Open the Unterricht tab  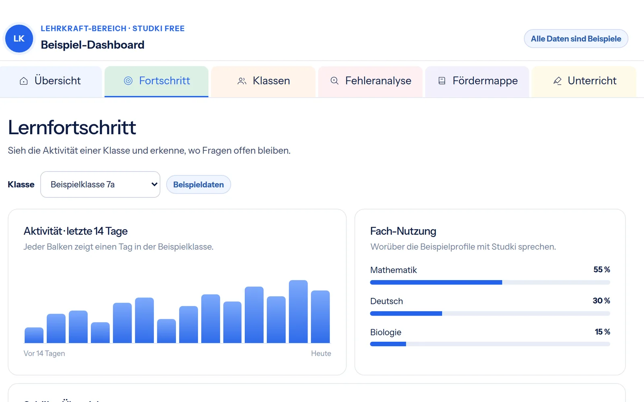[x=584, y=82]
